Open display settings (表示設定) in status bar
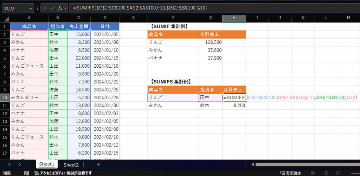This screenshot has height=176, width=360. tap(290, 173)
